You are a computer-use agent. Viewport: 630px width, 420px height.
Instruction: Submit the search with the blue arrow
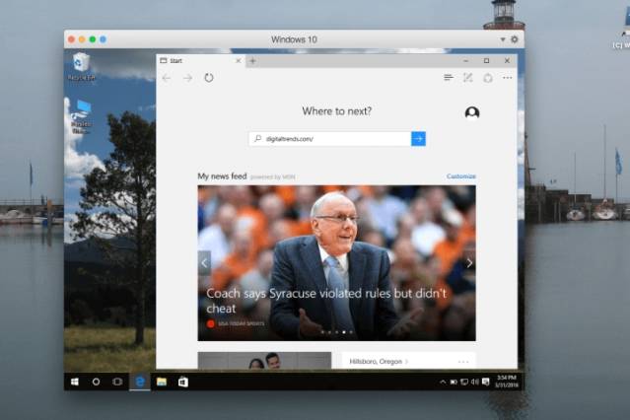point(418,139)
